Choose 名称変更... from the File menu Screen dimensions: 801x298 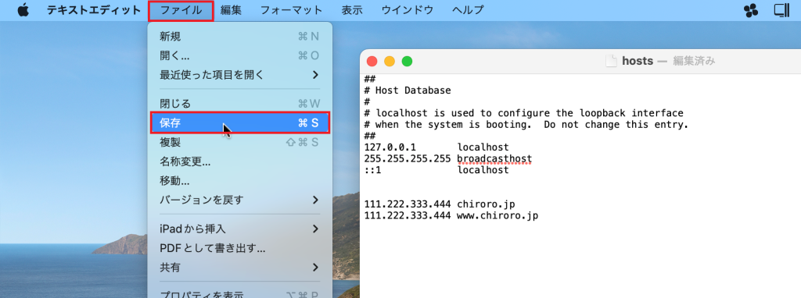pos(239,162)
